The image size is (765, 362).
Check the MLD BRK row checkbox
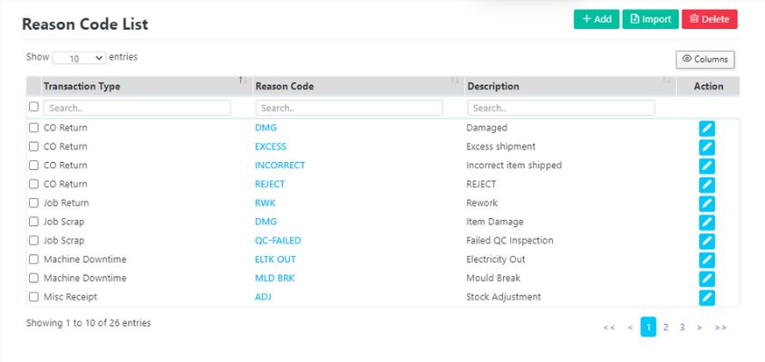pos(34,278)
